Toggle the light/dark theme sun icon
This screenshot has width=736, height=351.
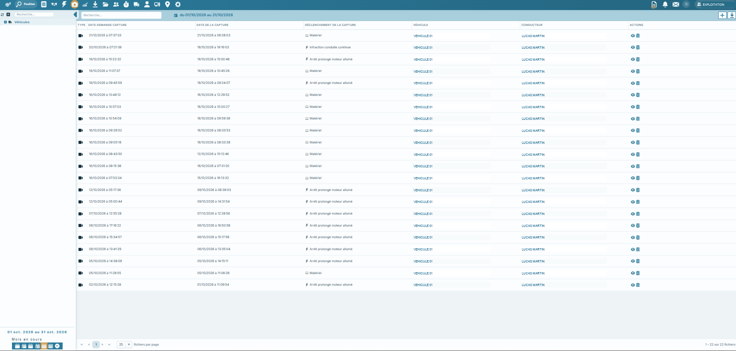click(686, 5)
